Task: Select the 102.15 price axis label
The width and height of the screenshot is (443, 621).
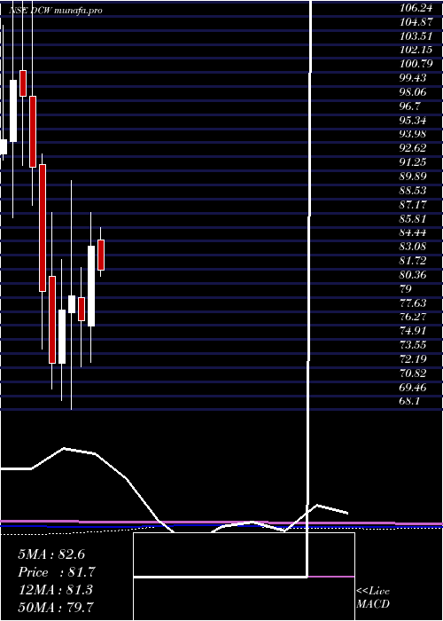Action: click(416, 51)
